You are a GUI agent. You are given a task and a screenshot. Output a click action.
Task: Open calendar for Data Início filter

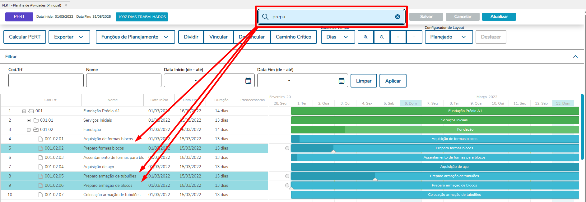[248, 81]
